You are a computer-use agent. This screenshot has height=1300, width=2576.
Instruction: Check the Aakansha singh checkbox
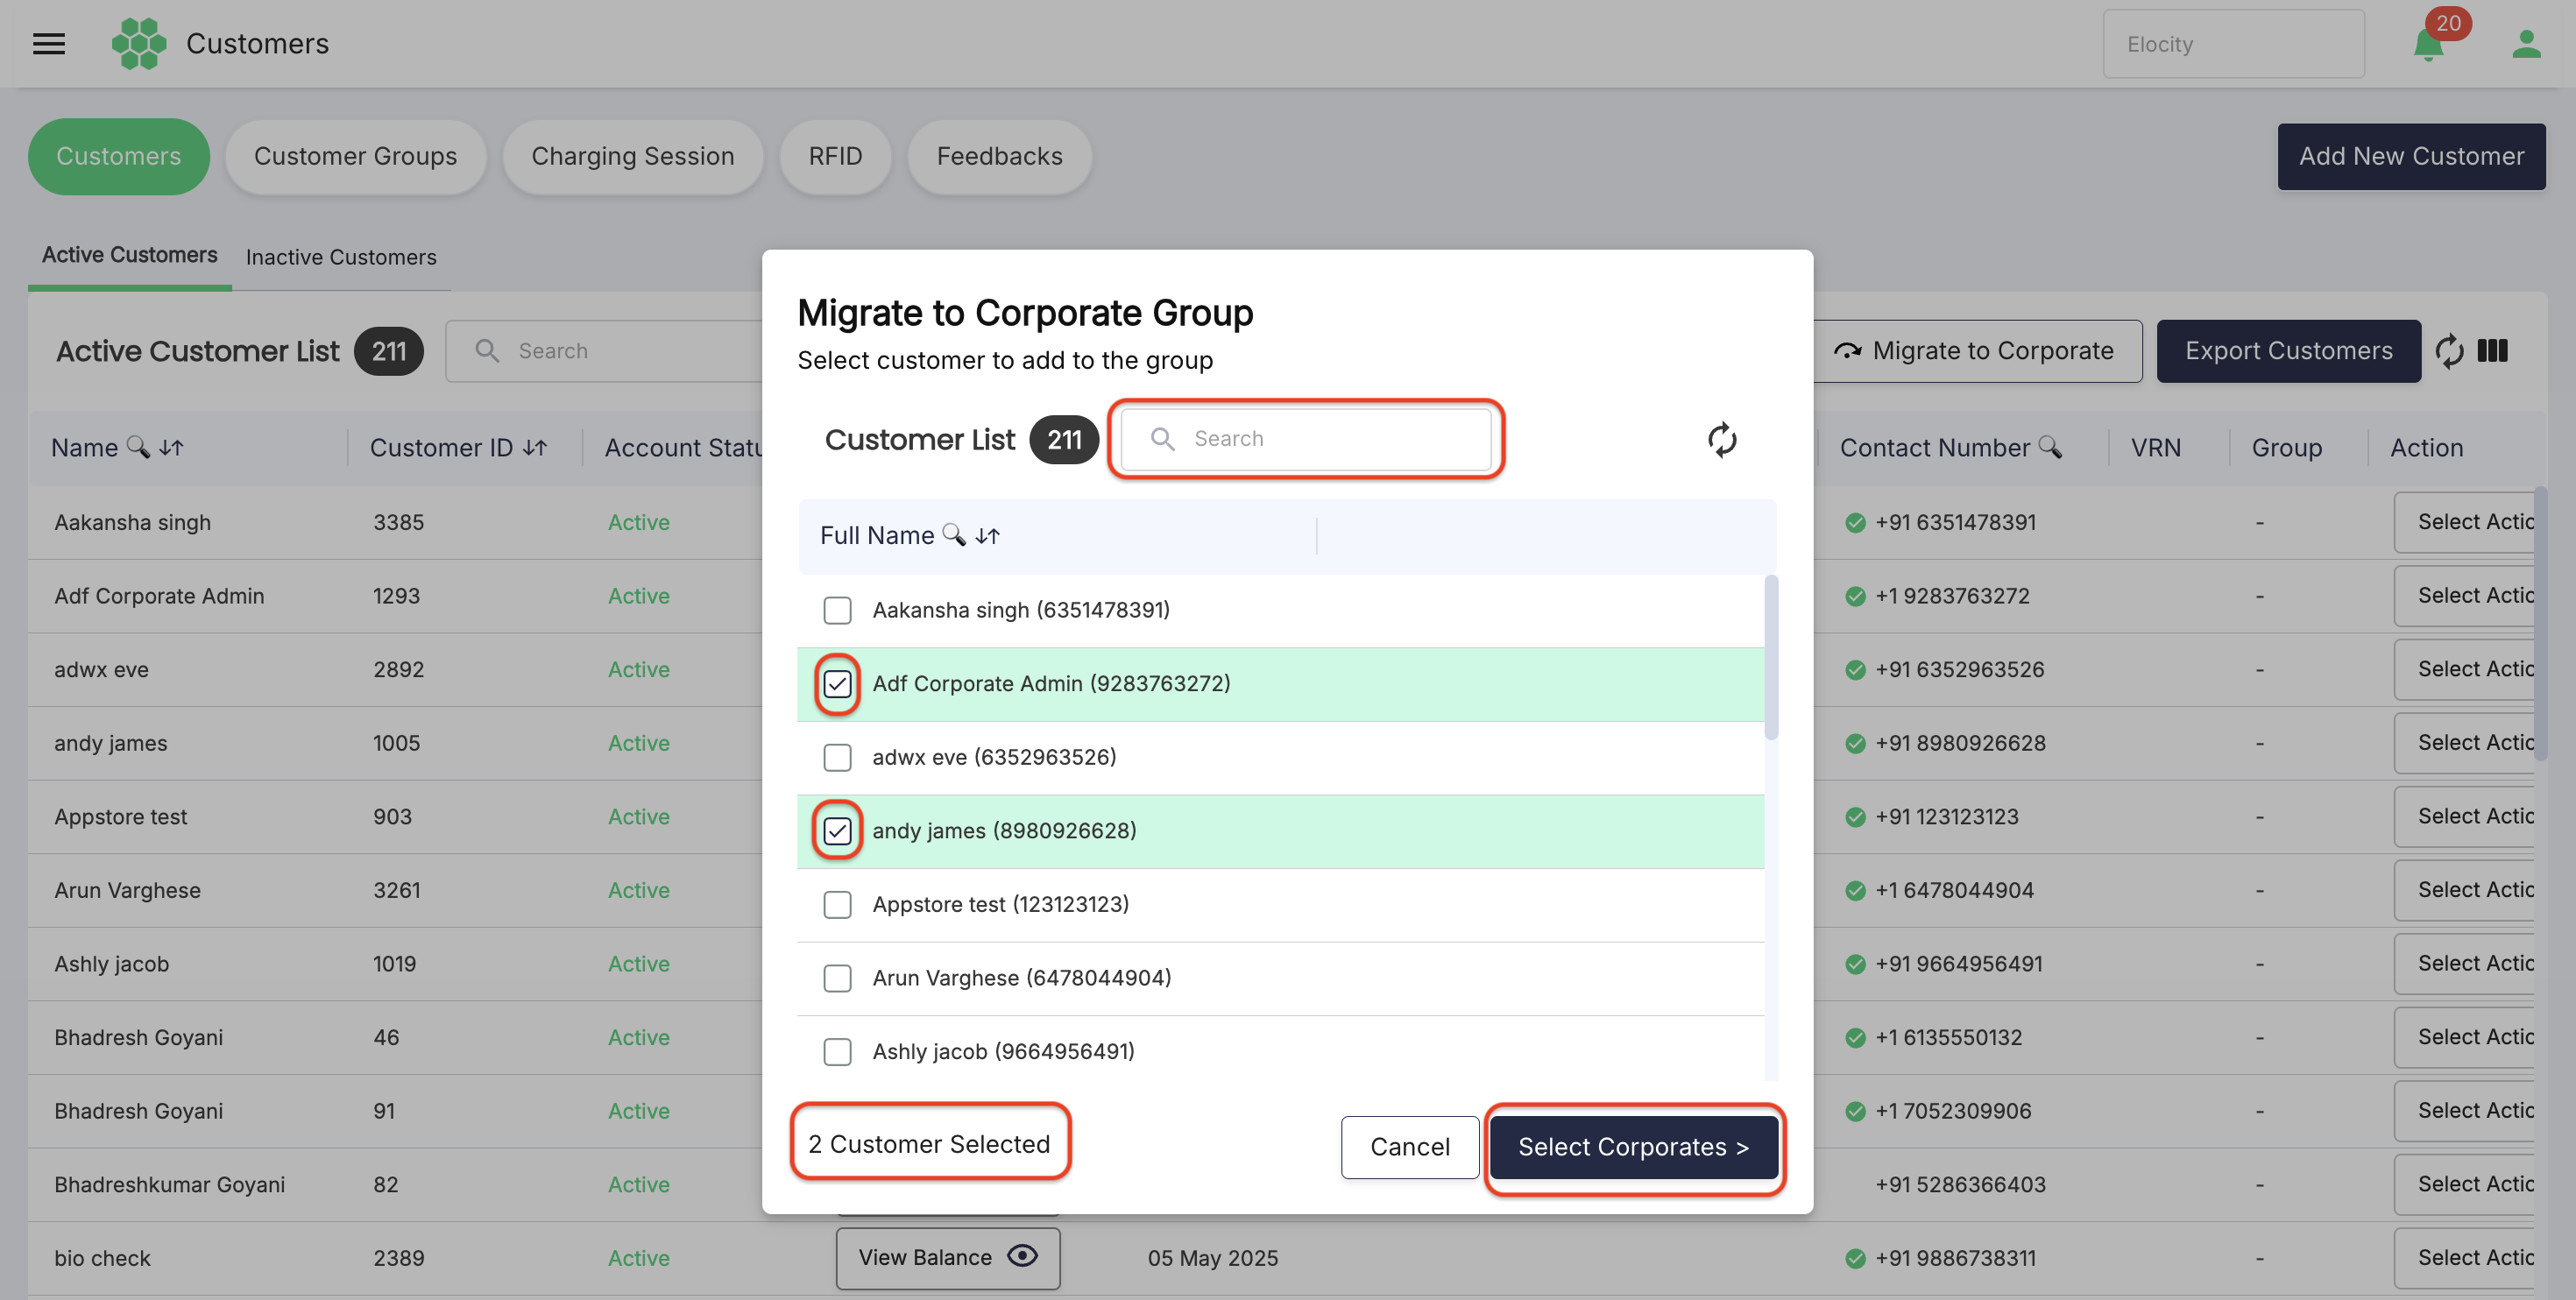tap(837, 610)
